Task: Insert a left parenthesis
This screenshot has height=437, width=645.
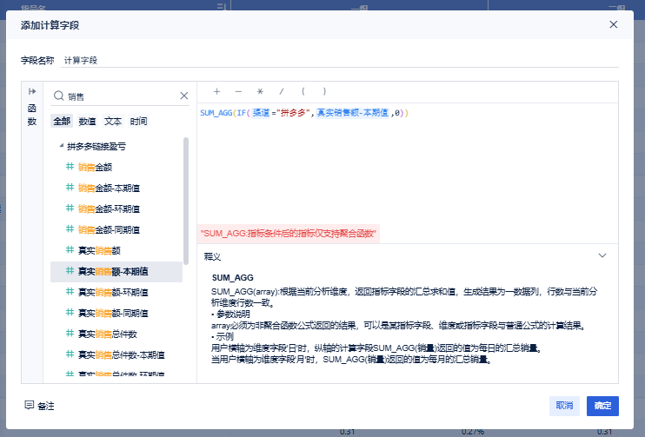Action: [303, 91]
